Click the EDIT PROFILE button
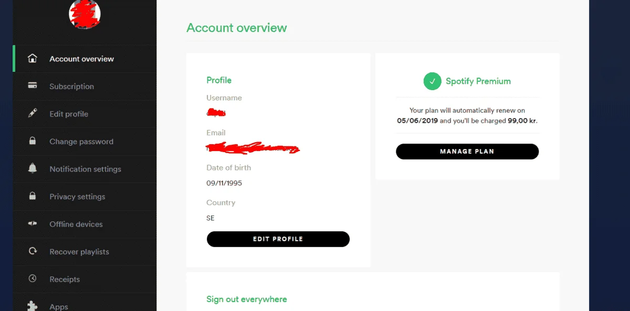 point(278,239)
